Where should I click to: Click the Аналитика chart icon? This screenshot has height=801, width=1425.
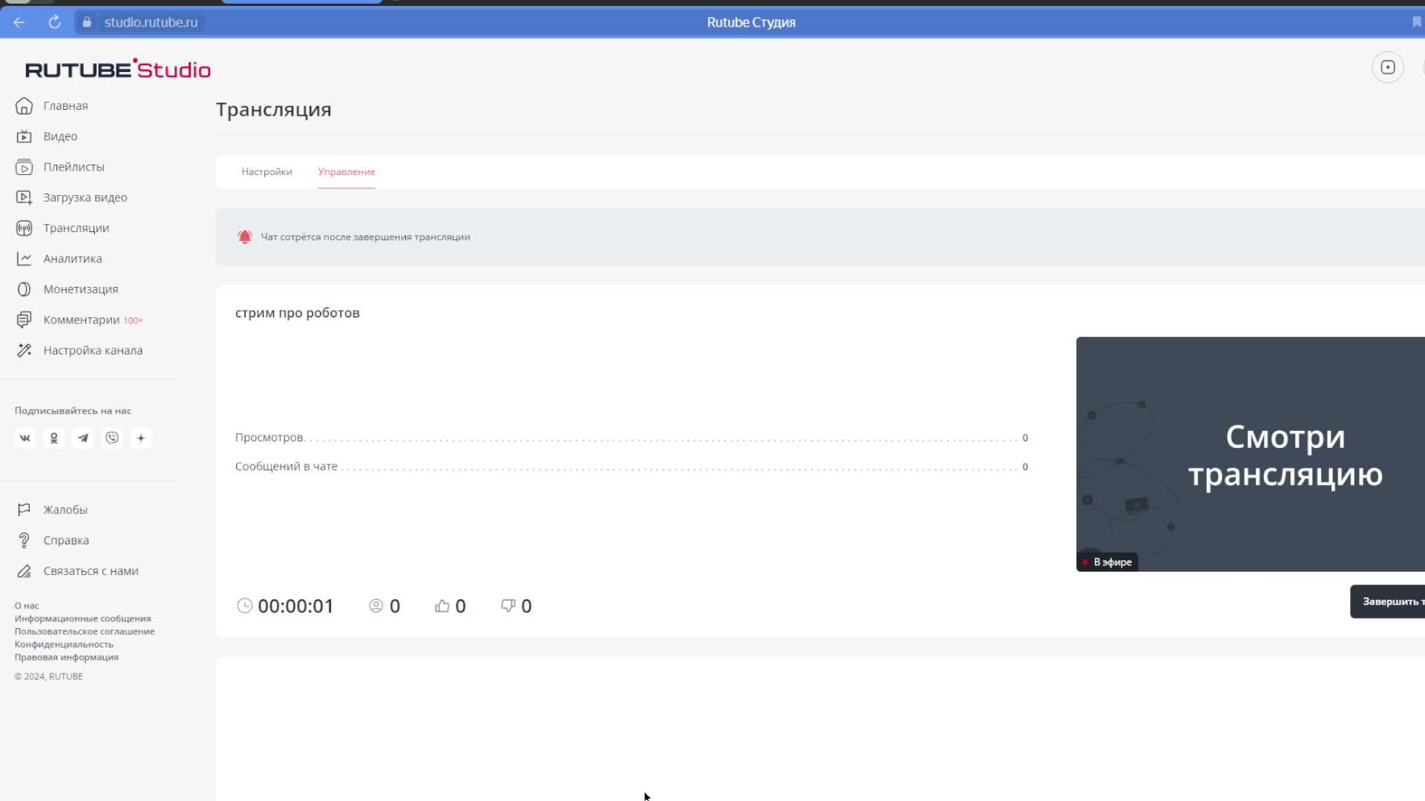click(x=24, y=259)
